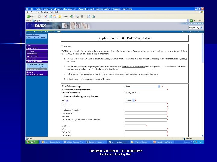Open Favorites star button

click(x=63, y=16)
